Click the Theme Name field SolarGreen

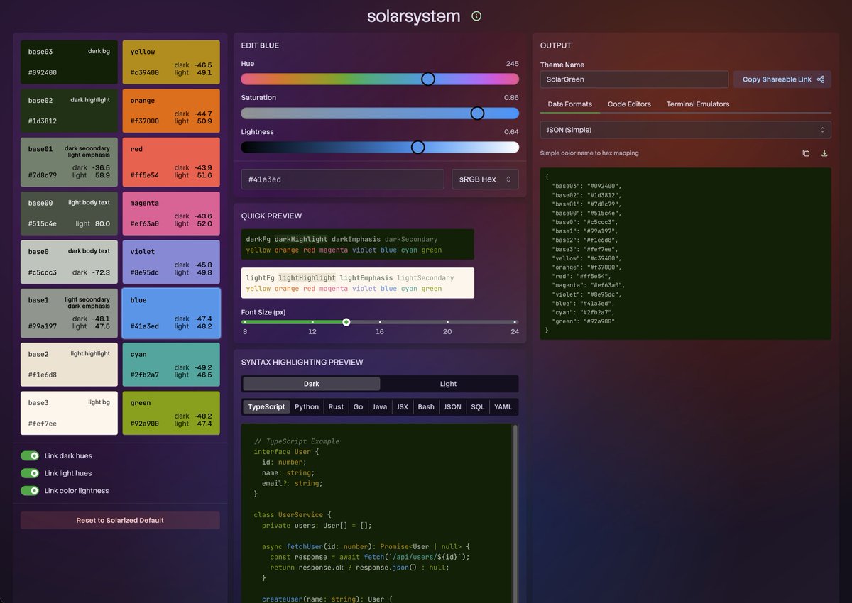pos(634,79)
